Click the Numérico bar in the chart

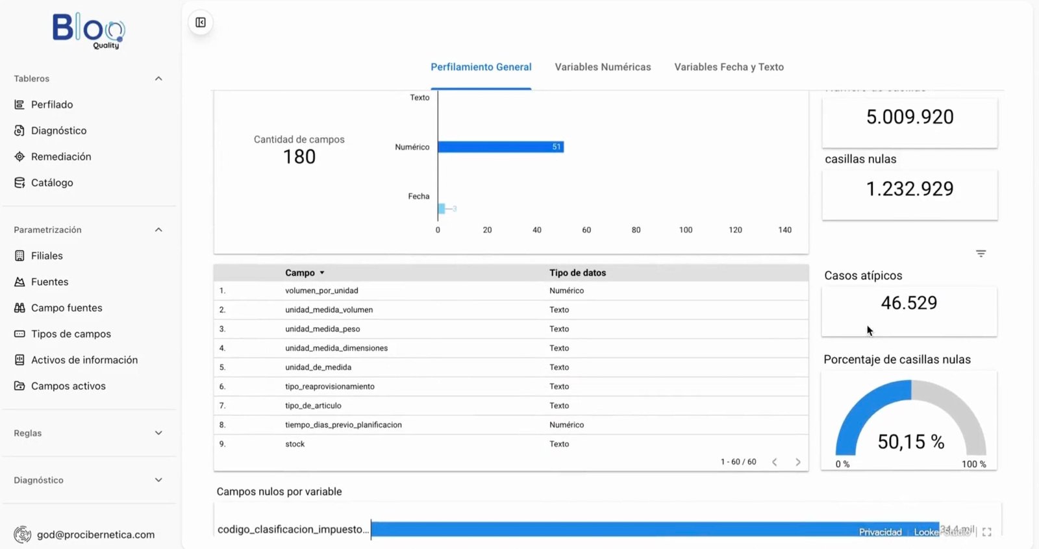(x=500, y=147)
